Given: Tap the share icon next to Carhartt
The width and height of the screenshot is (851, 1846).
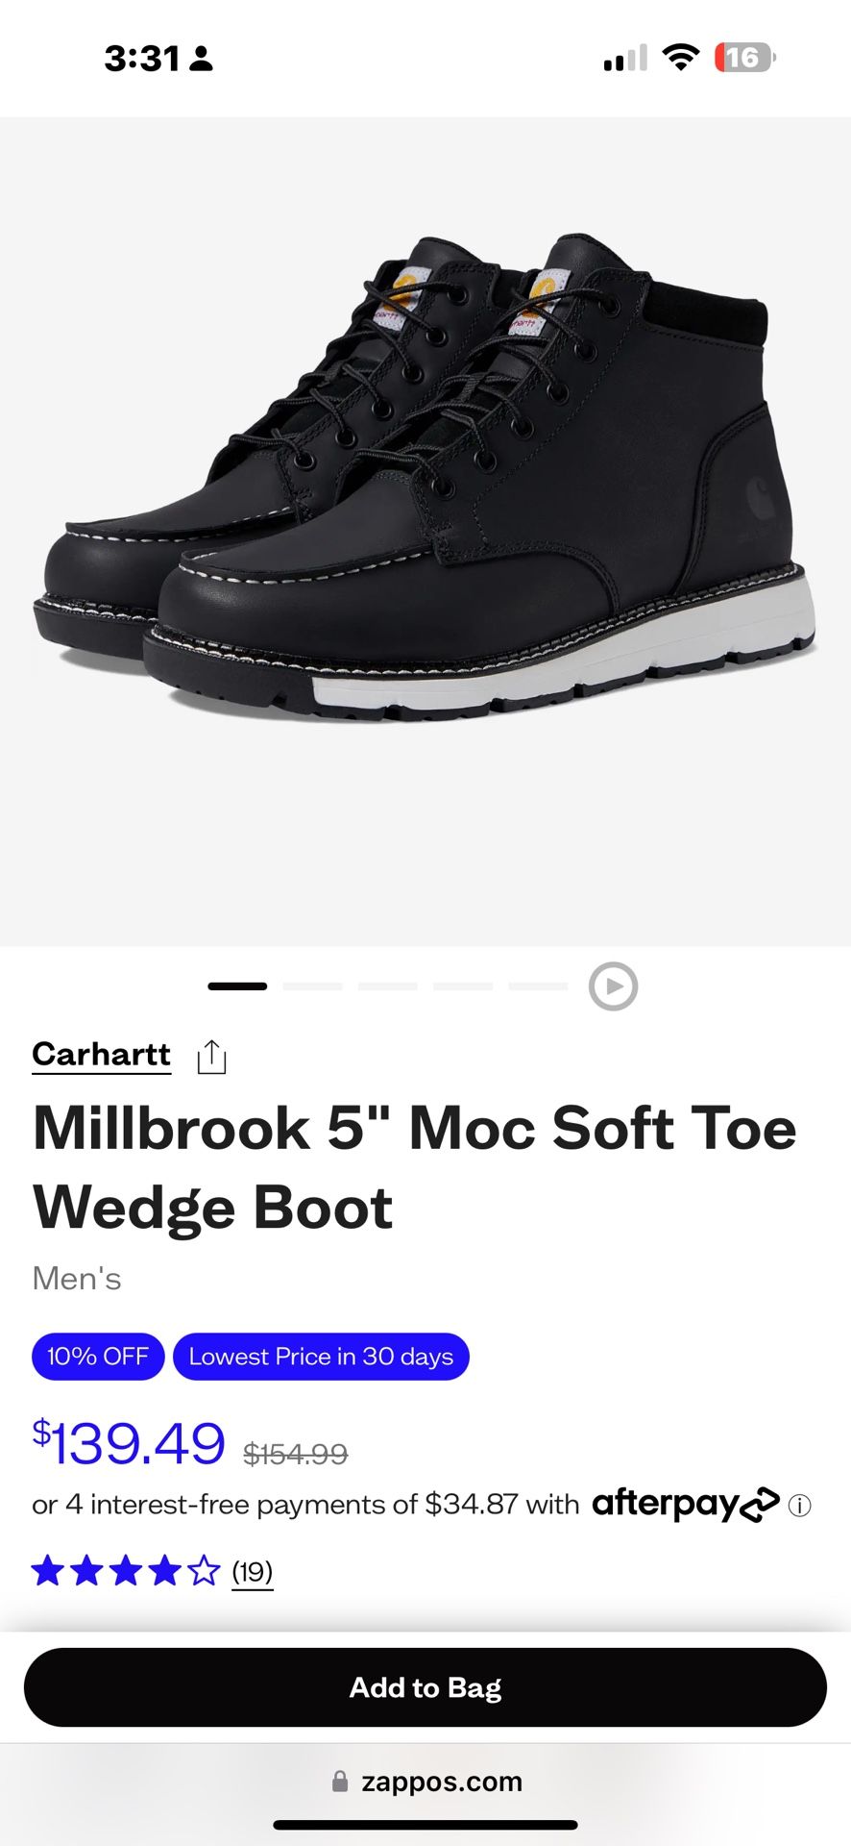Looking at the screenshot, I should click(211, 1056).
